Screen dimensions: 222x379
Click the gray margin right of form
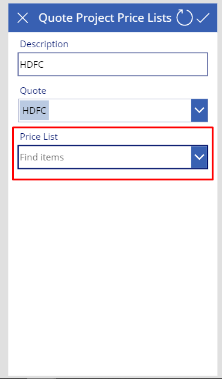220,189
